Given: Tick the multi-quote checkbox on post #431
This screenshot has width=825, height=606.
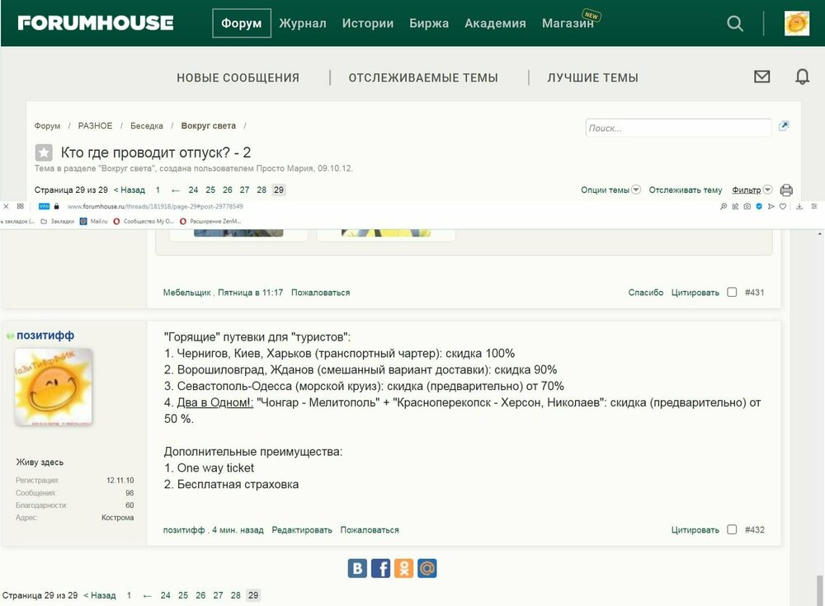Looking at the screenshot, I should [x=732, y=292].
